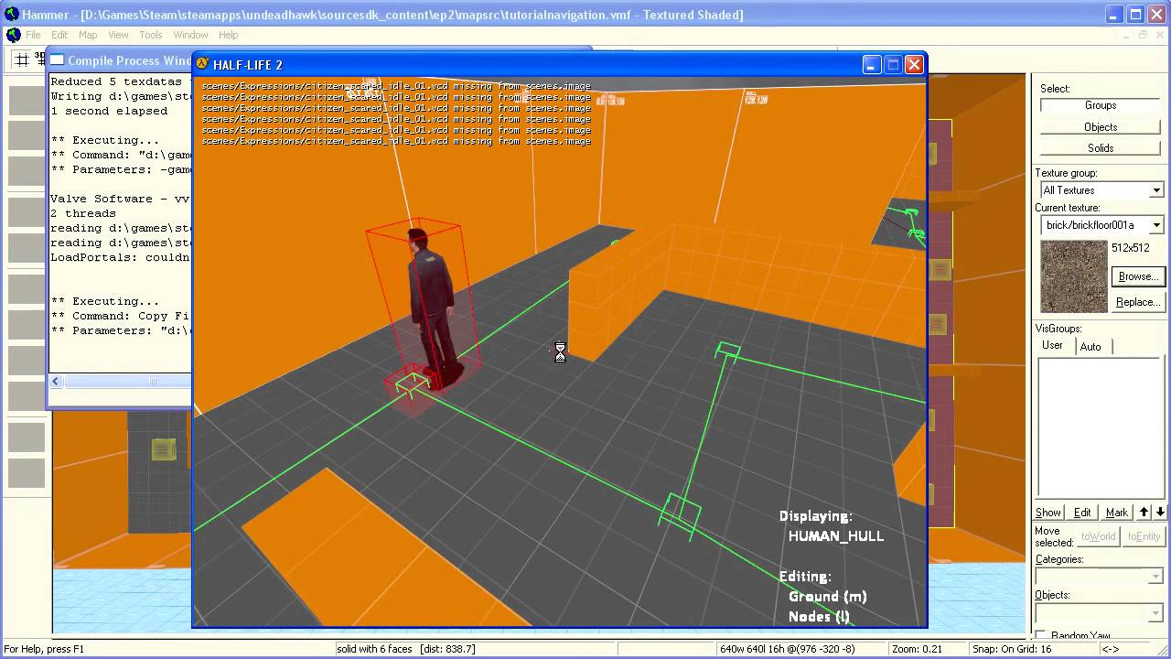Viewport: 1171px width, 659px height.
Task: Click the 'HUMAN_HULL' overlay text
Action: pyautogui.click(x=836, y=536)
